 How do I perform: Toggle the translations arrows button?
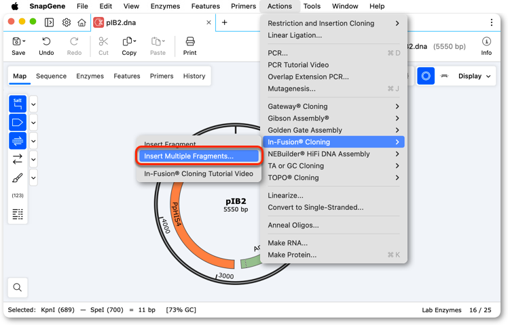tap(18, 159)
